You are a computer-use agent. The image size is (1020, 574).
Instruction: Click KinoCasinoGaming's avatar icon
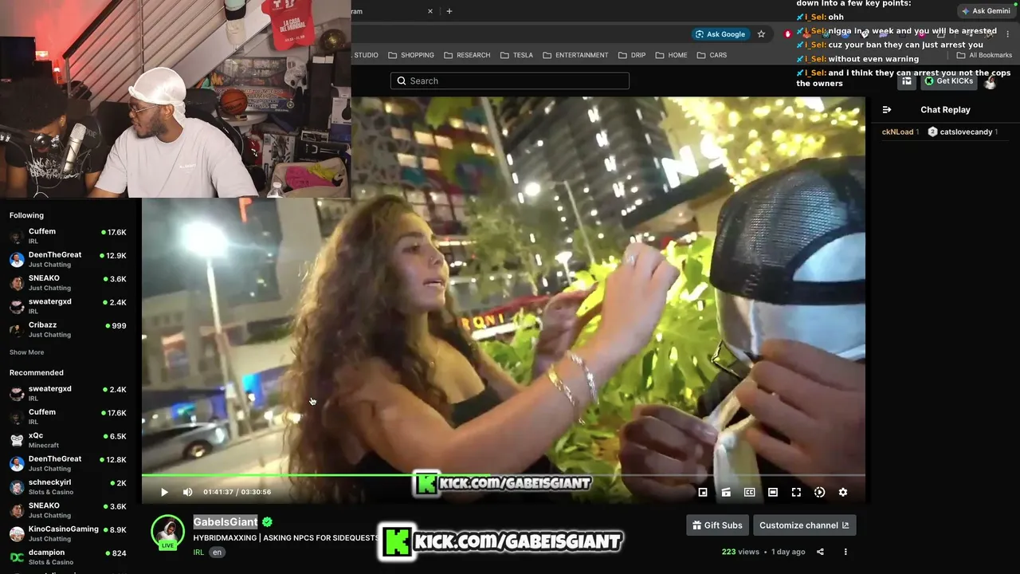[x=17, y=533]
